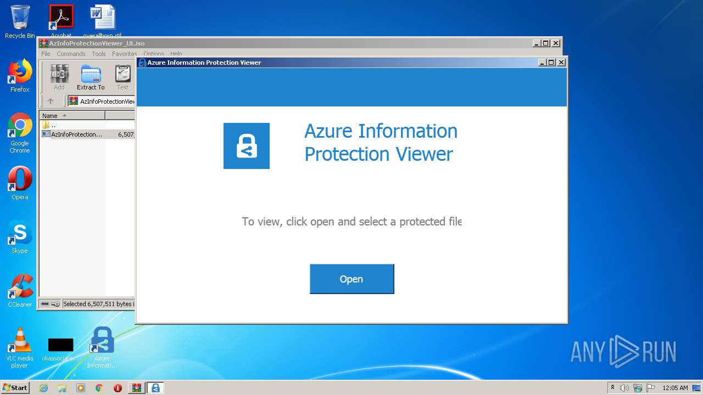Open the Commands menu in WinRAR
The image size is (703, 395).
coord(71,54)
